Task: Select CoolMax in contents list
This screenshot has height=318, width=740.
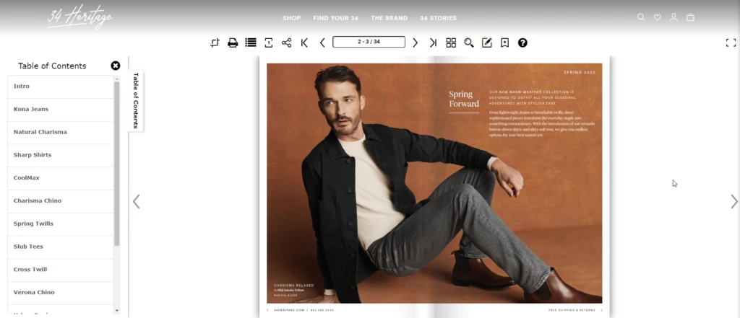Action: (x=61, y=178)
